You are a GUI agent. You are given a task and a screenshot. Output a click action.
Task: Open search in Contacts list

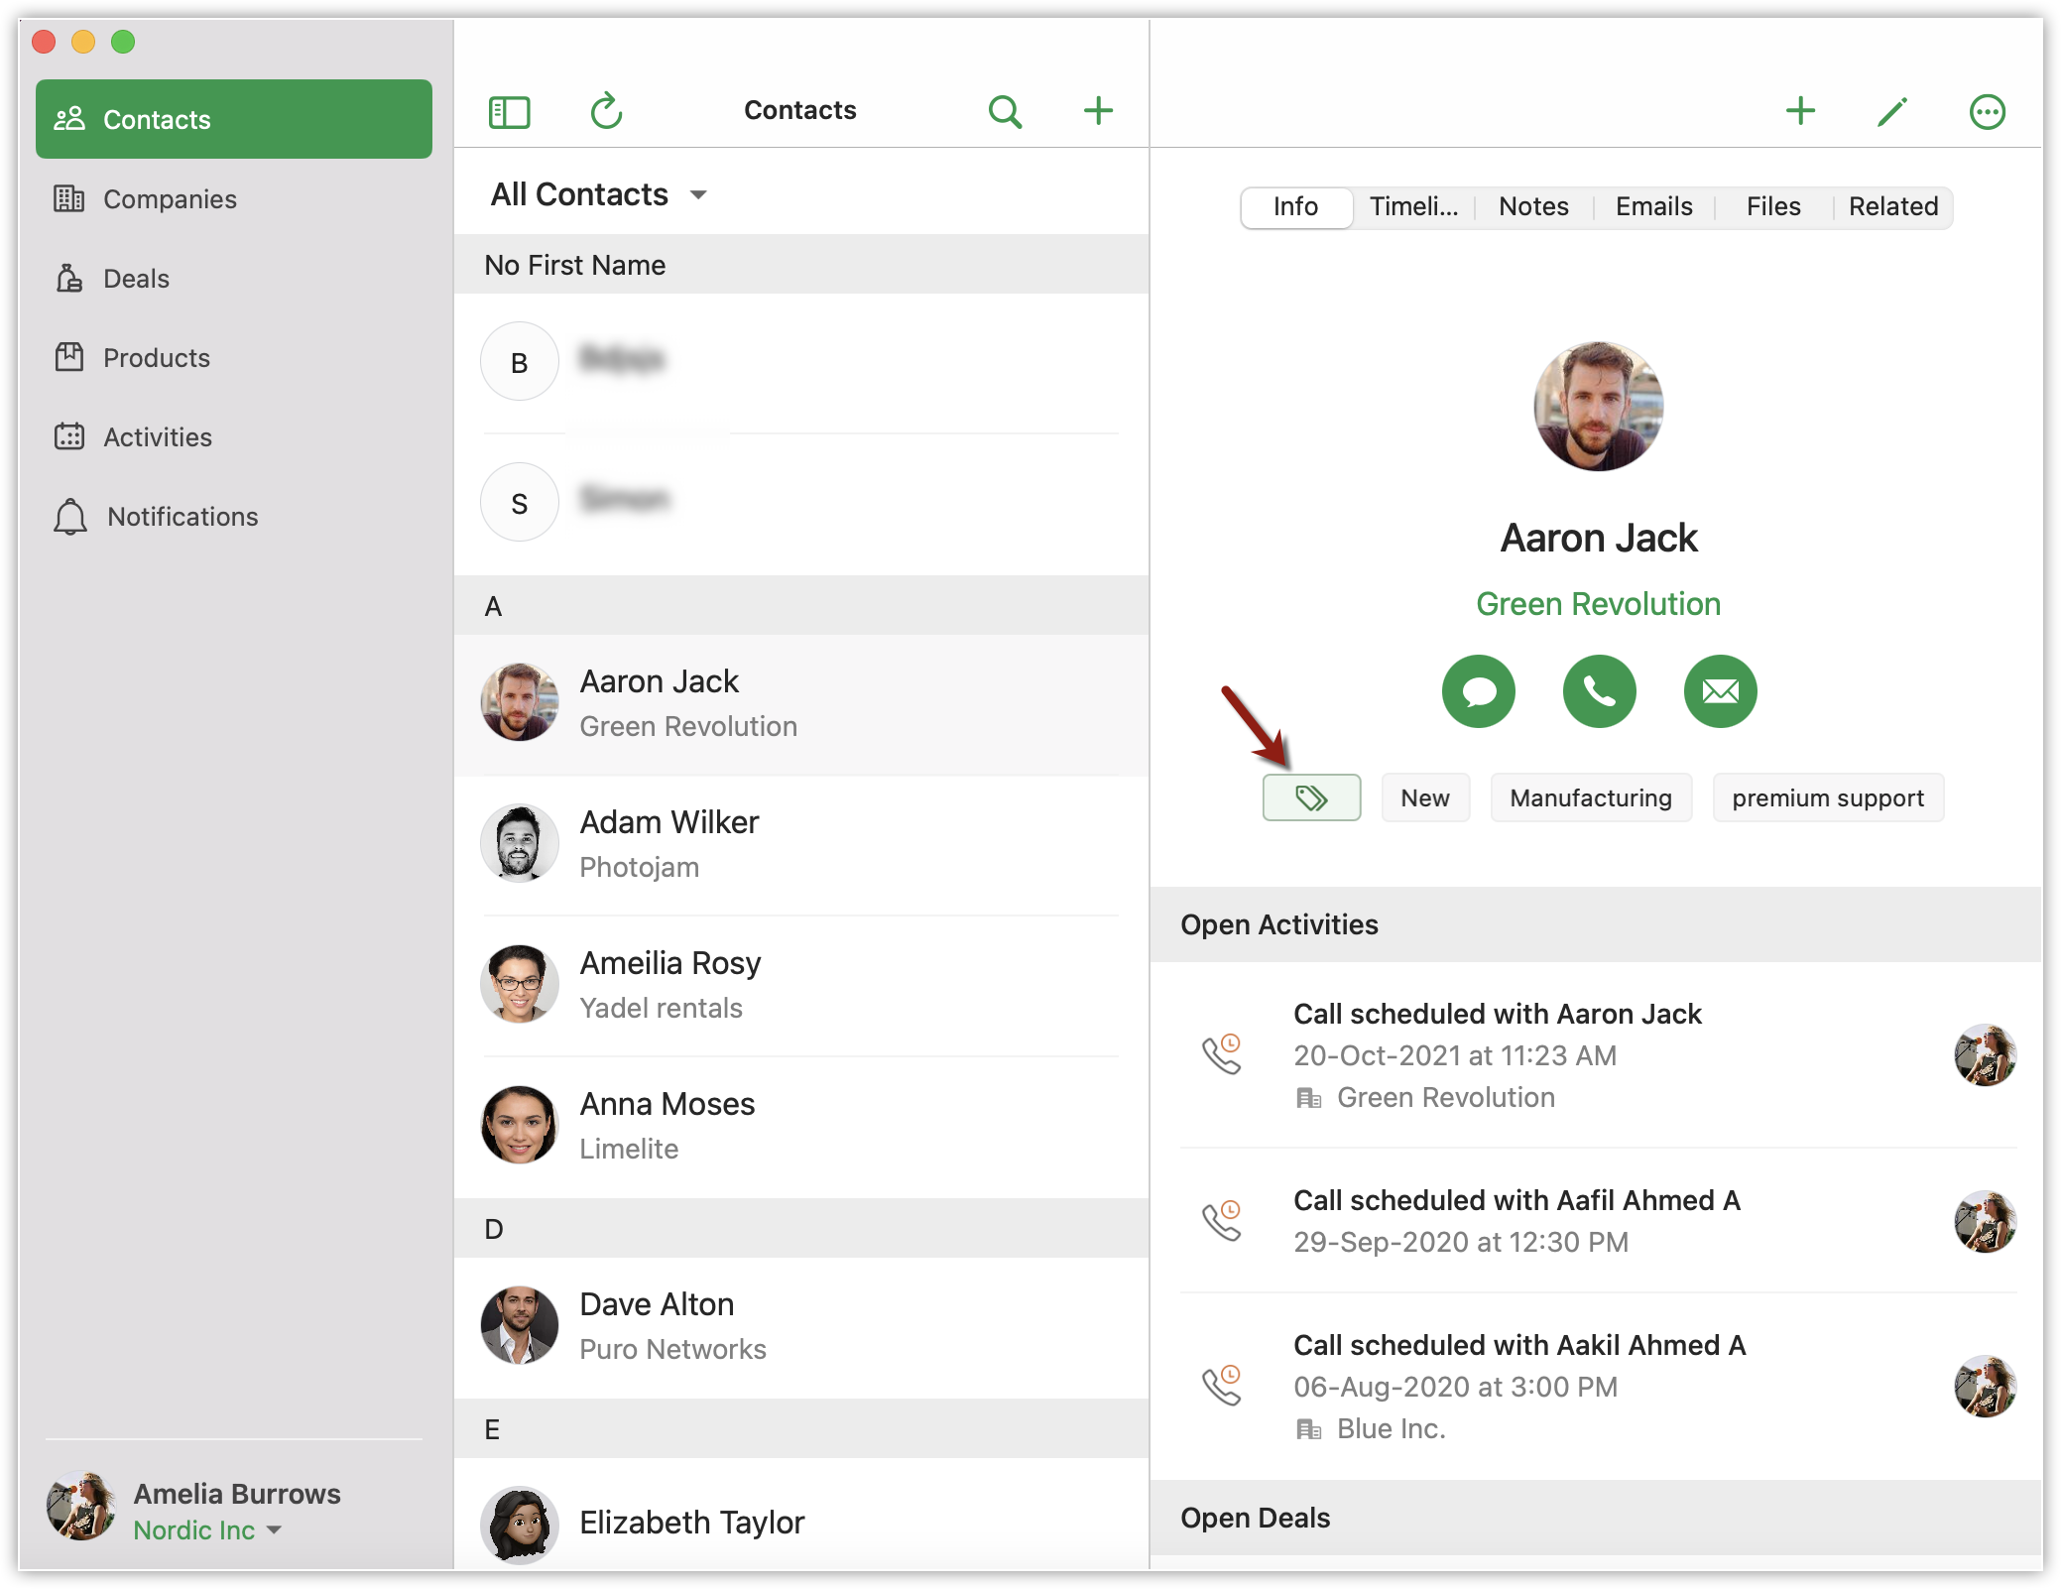1005,111
